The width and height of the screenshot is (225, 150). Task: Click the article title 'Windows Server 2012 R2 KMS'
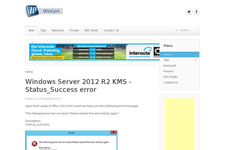click(x=78, y=85)
